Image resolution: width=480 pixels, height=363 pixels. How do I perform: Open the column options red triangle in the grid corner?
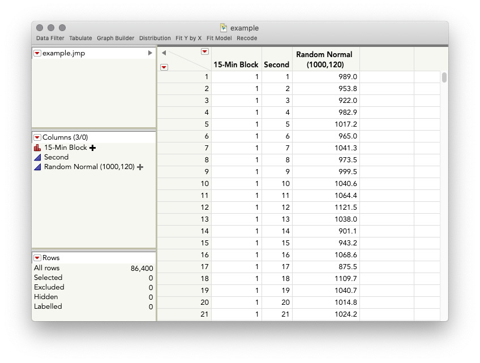click(x=205, y=51)
